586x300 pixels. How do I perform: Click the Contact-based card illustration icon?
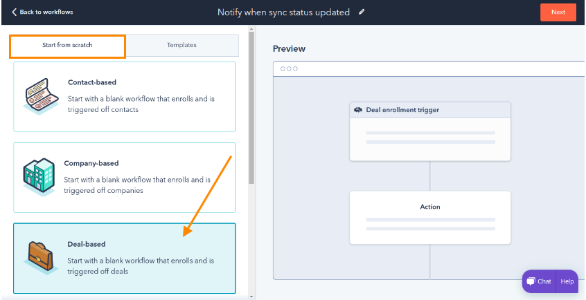41,97
